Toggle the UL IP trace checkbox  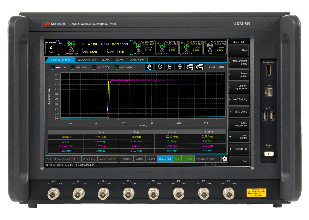[73, 67]
